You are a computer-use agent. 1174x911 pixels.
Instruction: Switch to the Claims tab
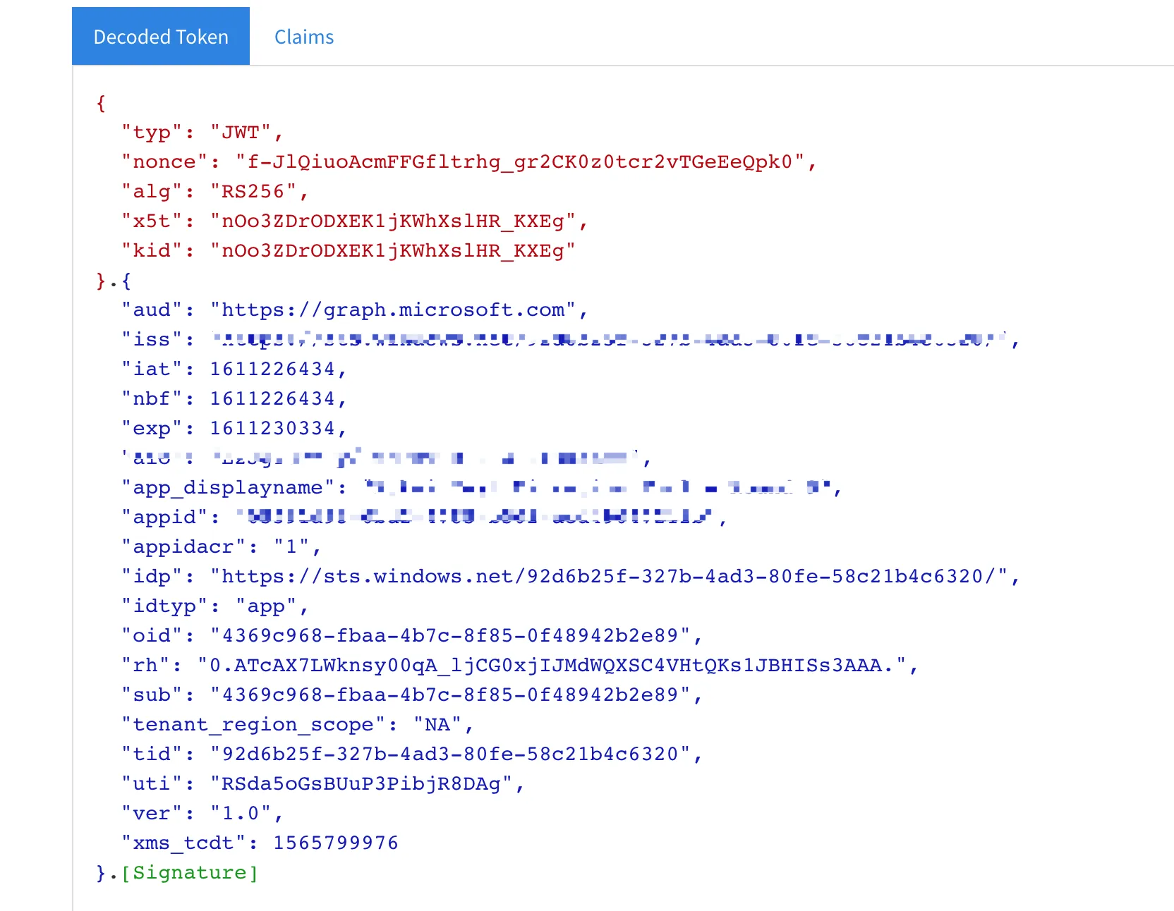(304, 37)
